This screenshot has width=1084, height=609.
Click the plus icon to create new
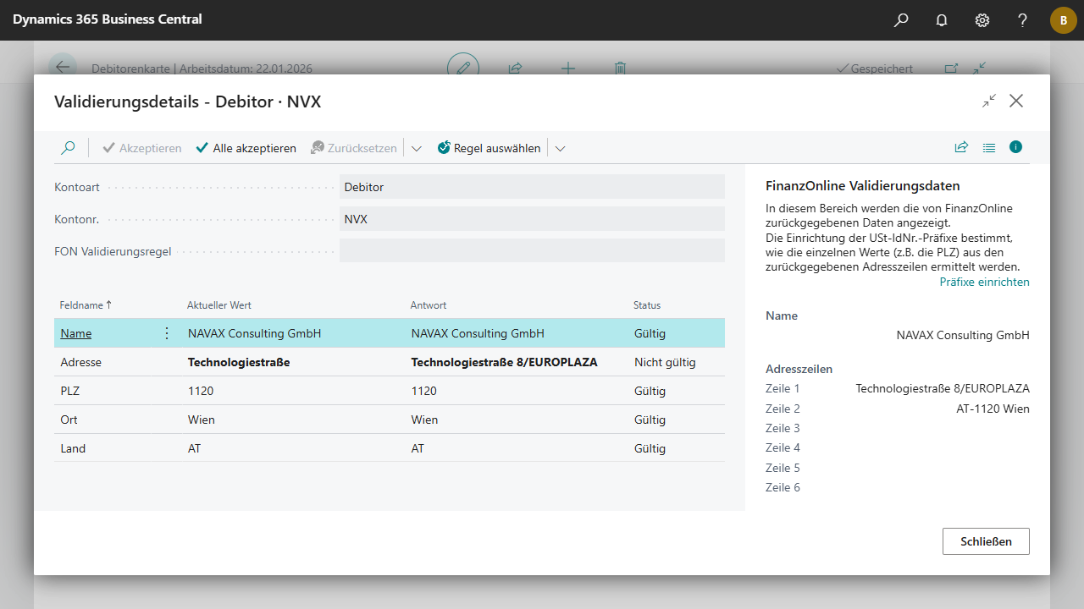(568, 69)
